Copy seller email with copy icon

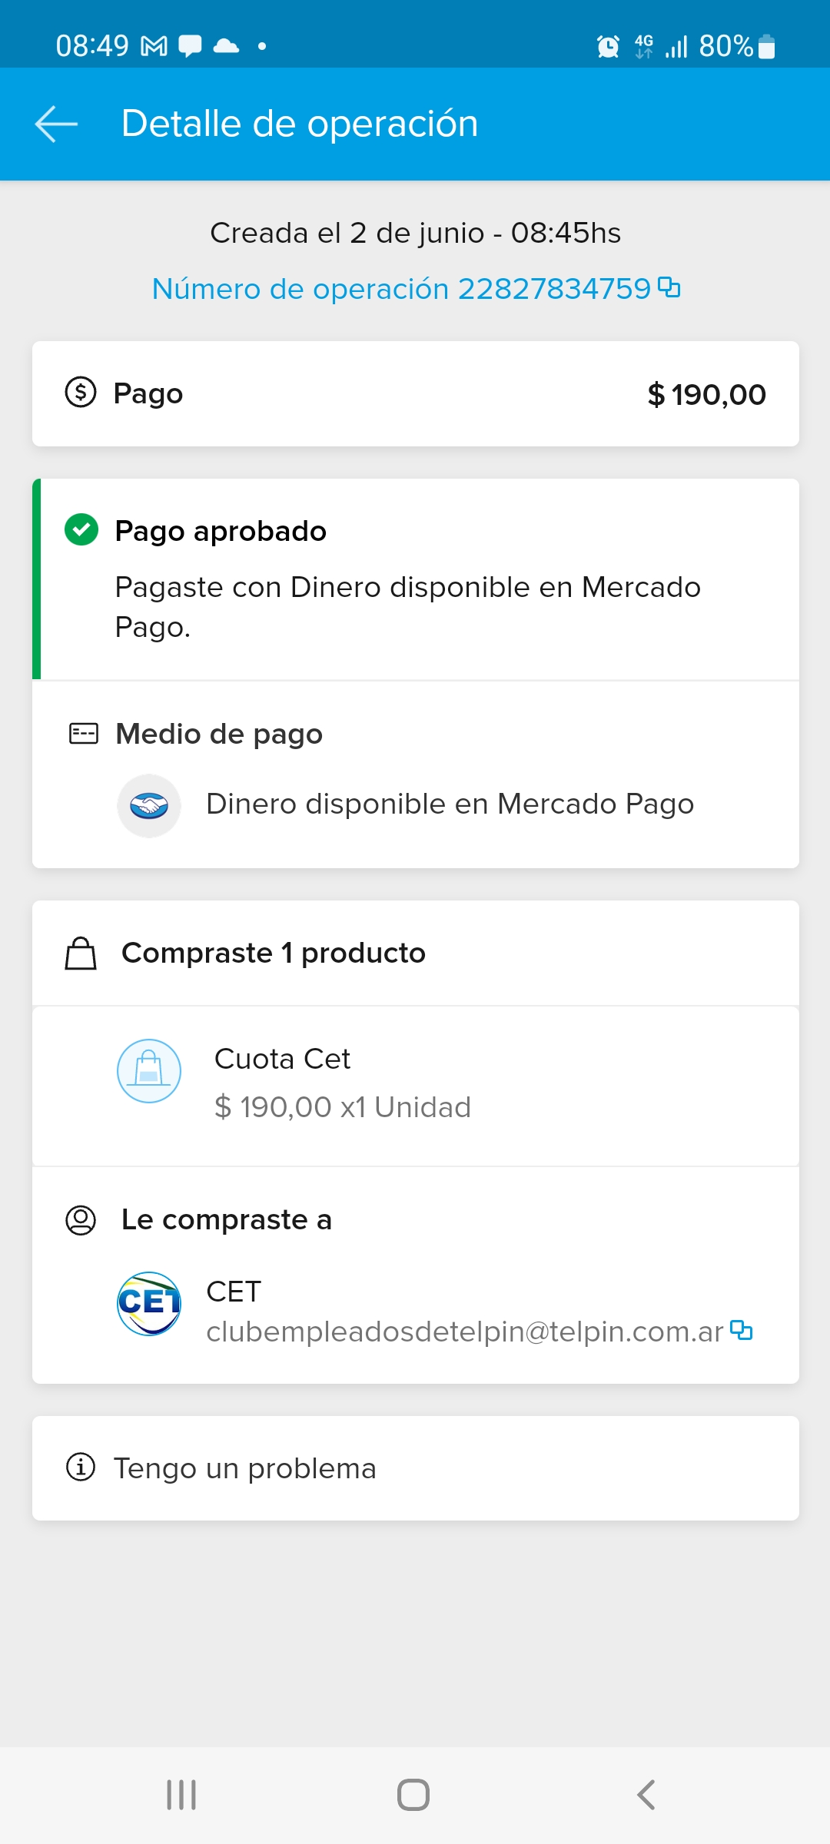tap(741, 1330)
